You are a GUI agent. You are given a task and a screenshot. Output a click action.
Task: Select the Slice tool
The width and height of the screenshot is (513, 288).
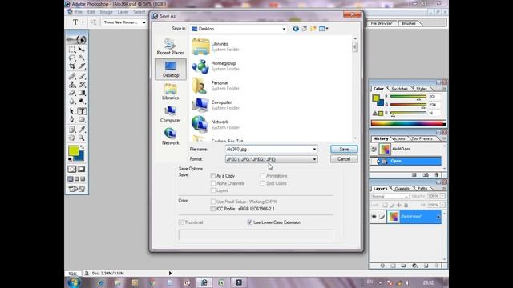coord(82,66)
